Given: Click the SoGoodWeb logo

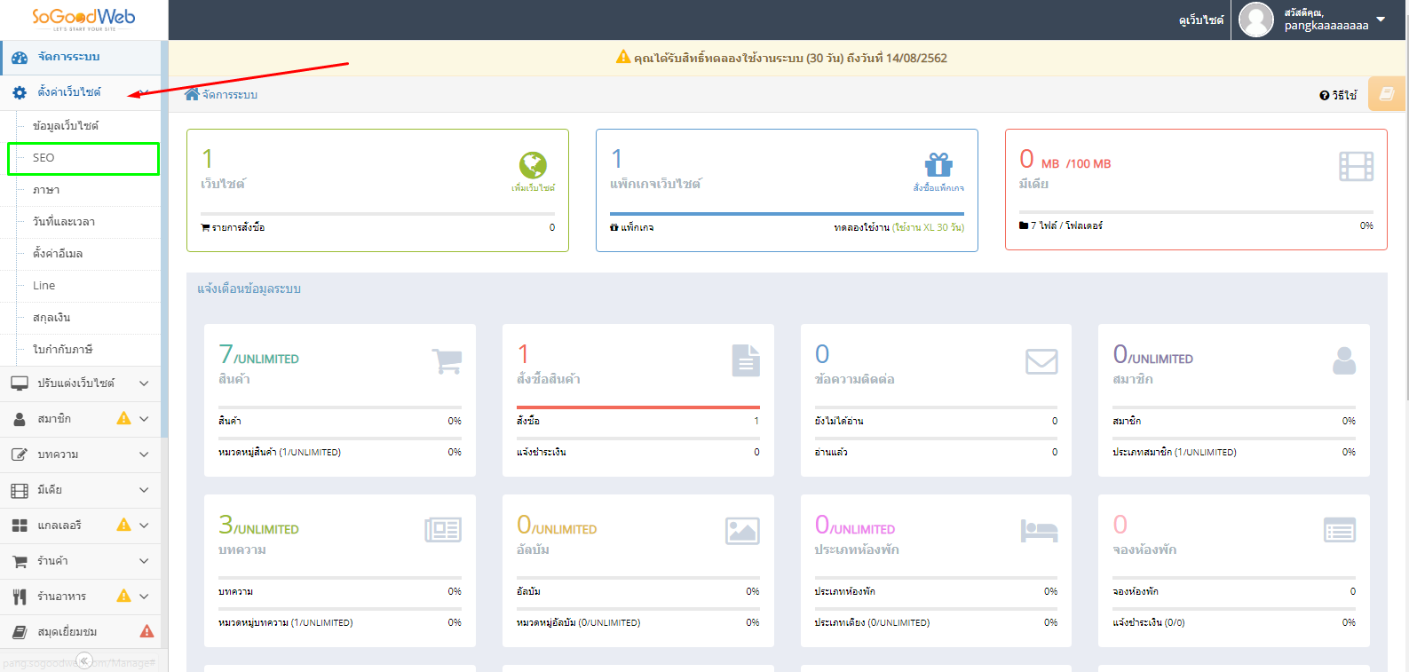Looking at the screenshot, I should point(83,19).
